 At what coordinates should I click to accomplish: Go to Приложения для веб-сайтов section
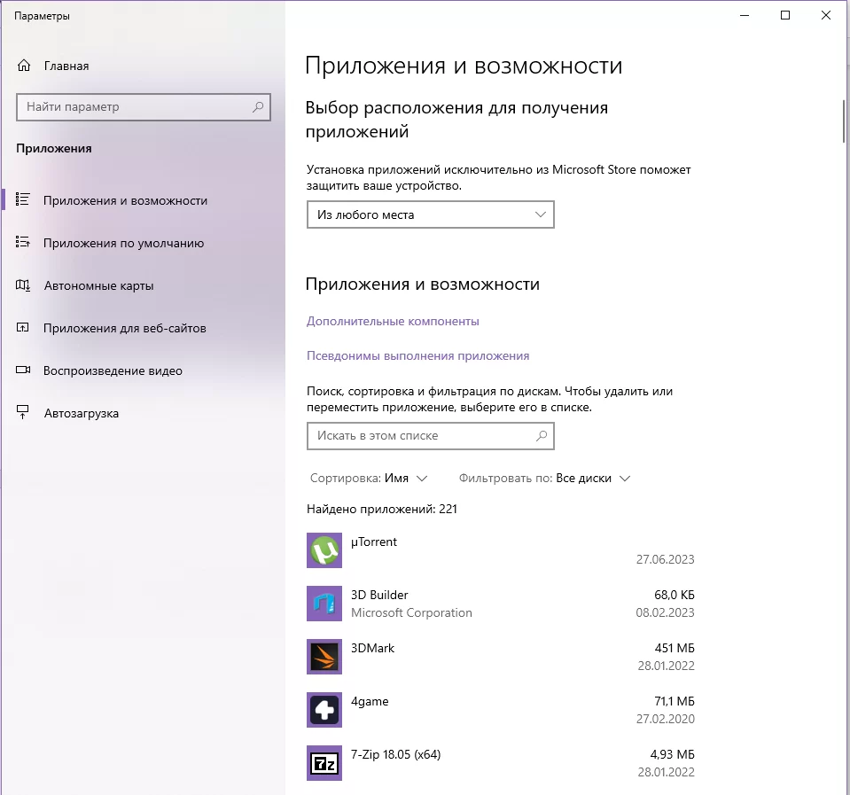[124, 328]
